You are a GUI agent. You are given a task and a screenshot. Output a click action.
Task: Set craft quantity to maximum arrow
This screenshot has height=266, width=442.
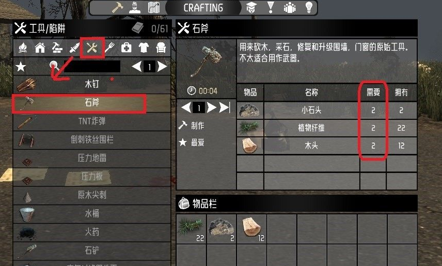pos(225,107)
